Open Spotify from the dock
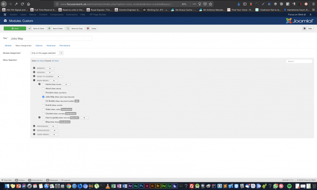317x190 pixels. pyautogui.click(x=289, y=186)
